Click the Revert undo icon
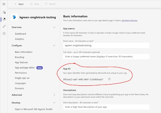This screenshot has width=161, height=113. tap(46, 4)
